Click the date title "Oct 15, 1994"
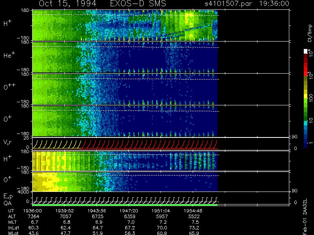The width and height of the screenshot is (314, 235). 68,4
